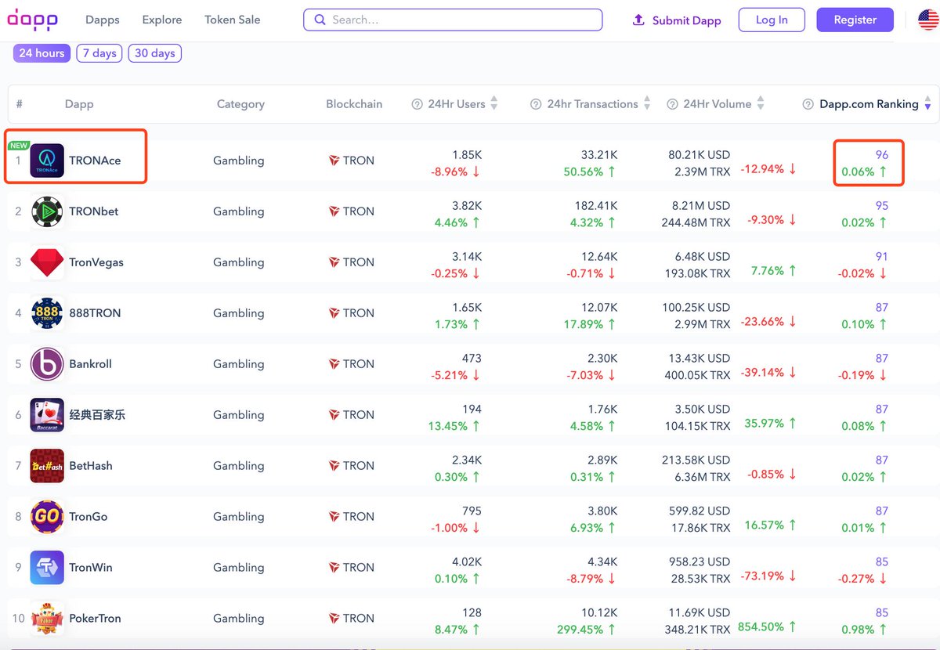Click the 888TRON chip icon
This screenshot has width=940, height=650.
47,313
